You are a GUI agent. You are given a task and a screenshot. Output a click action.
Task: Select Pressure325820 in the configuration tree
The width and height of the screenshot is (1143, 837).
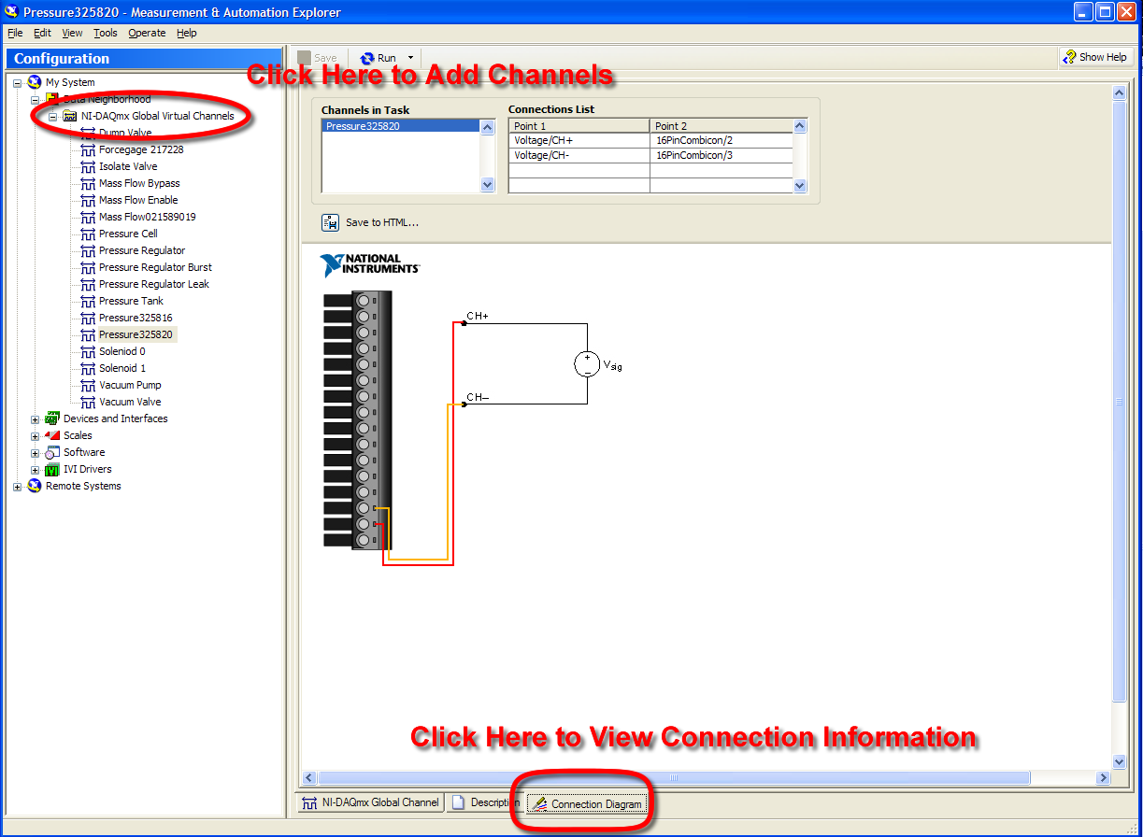pos(136,334)
